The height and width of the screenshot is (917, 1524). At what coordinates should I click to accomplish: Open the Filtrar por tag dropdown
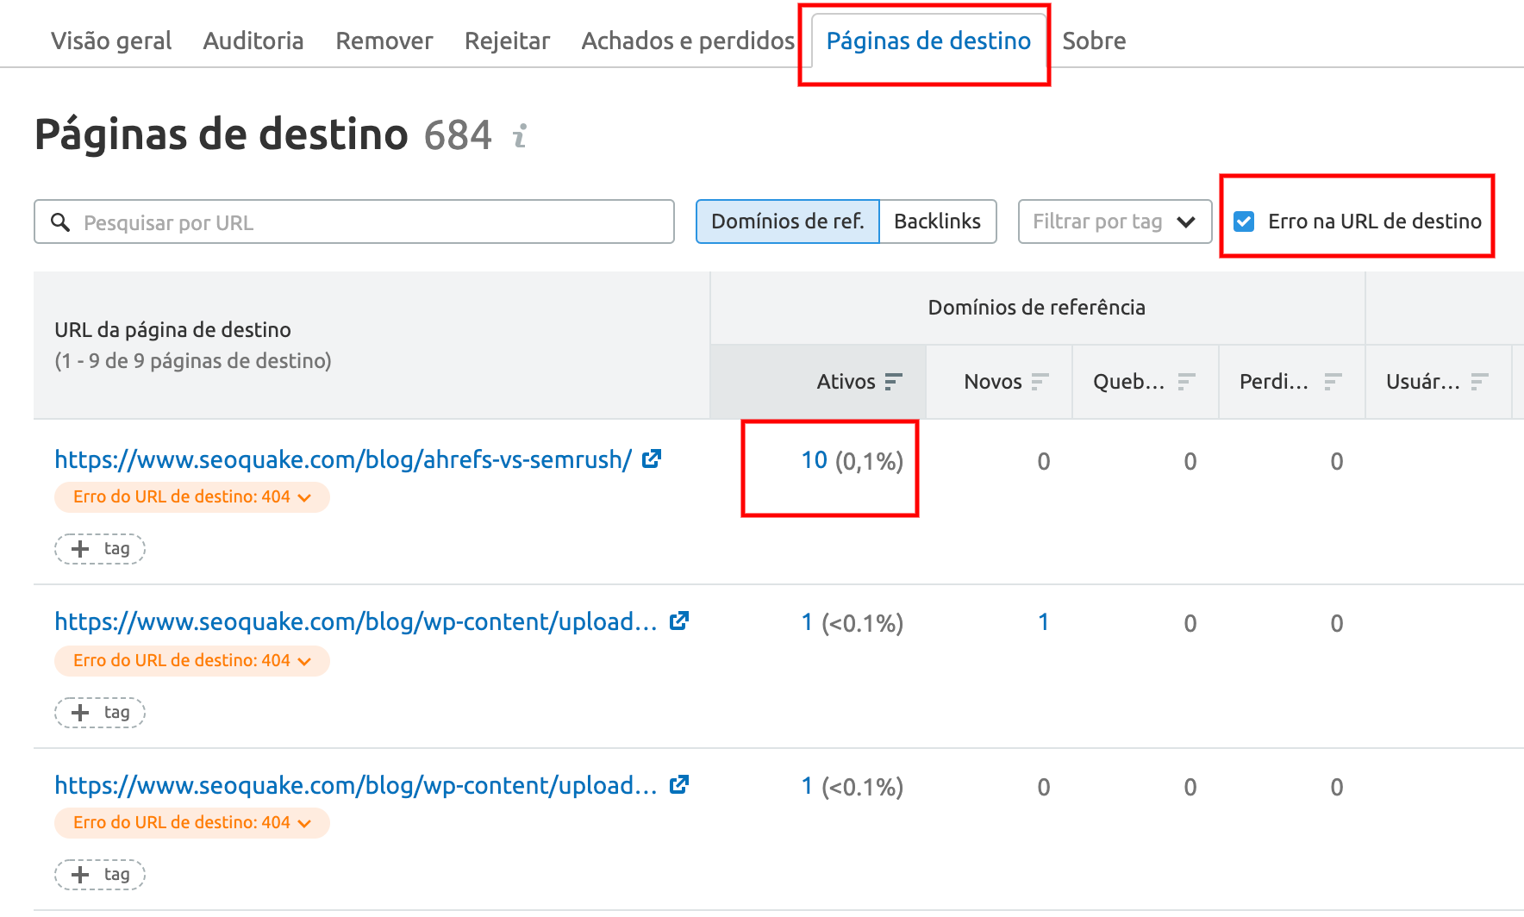point(1114,221)
